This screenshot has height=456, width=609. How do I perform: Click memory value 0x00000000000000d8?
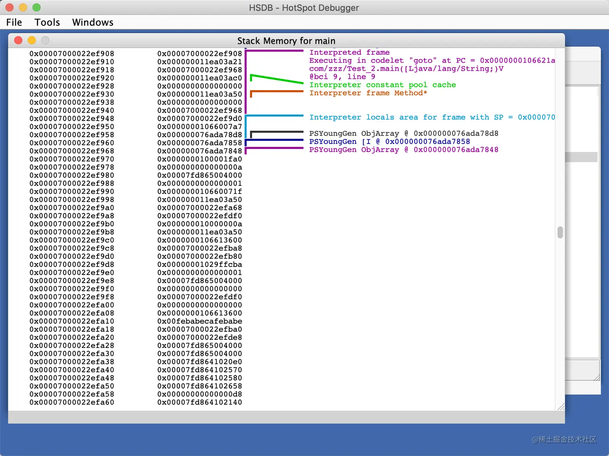pyautogui.click(x=200, y=394)
